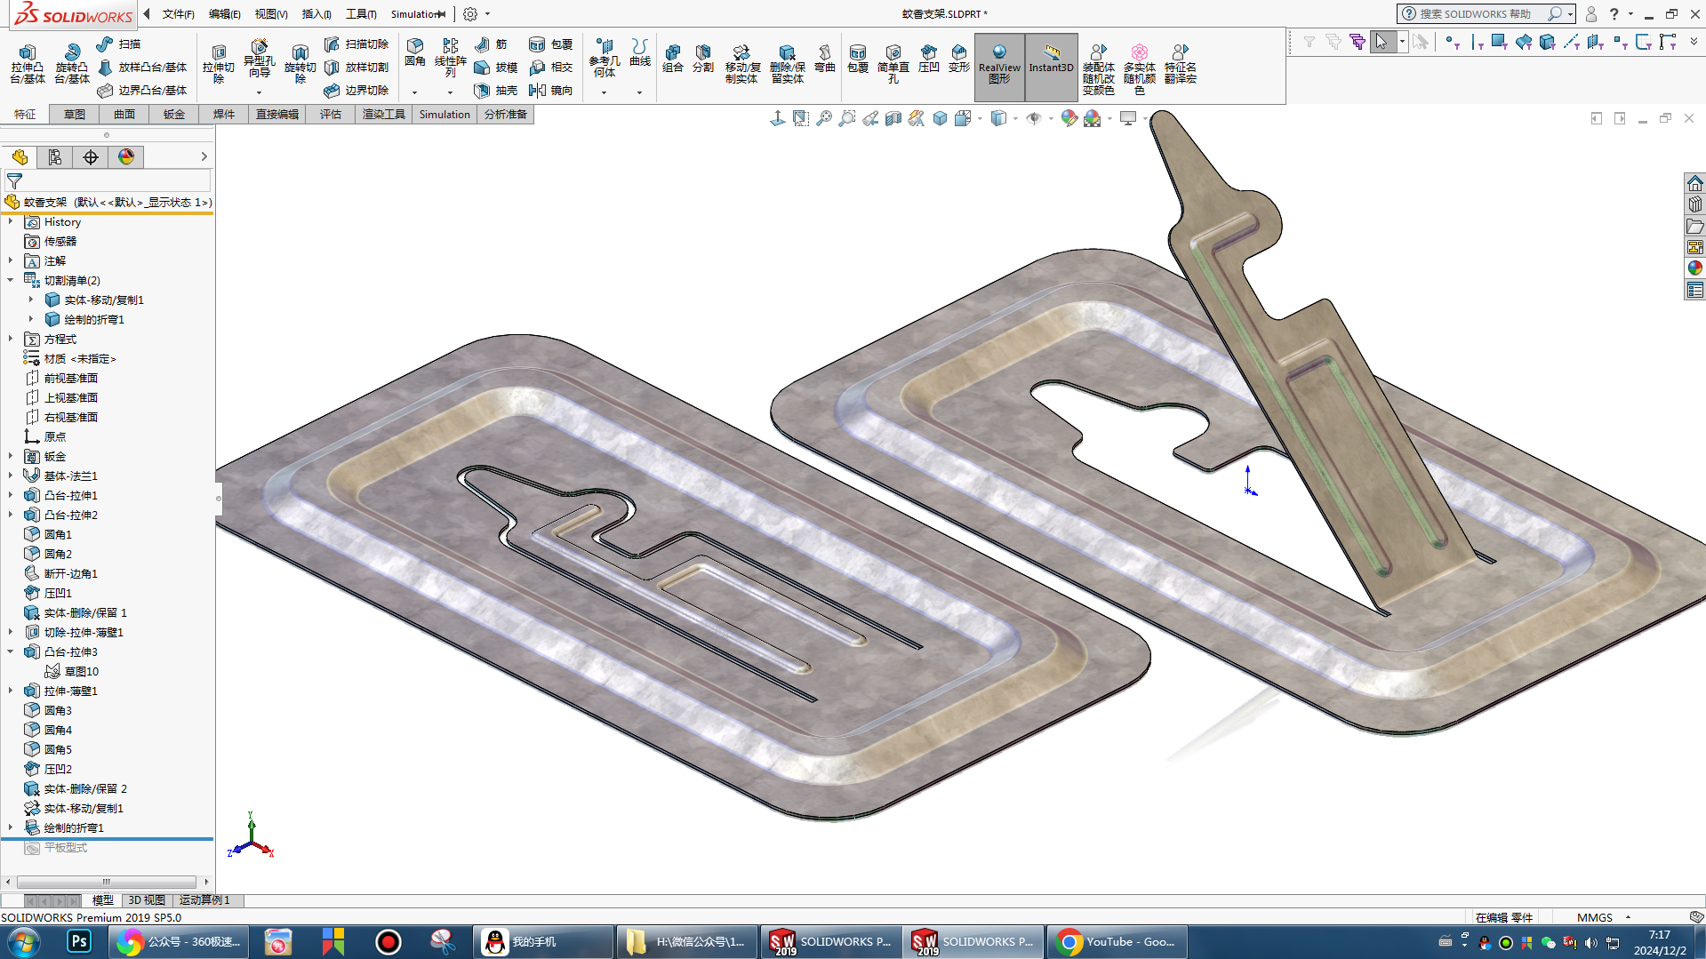Click the Edit Appearance color ball icon

(1069, 118)
